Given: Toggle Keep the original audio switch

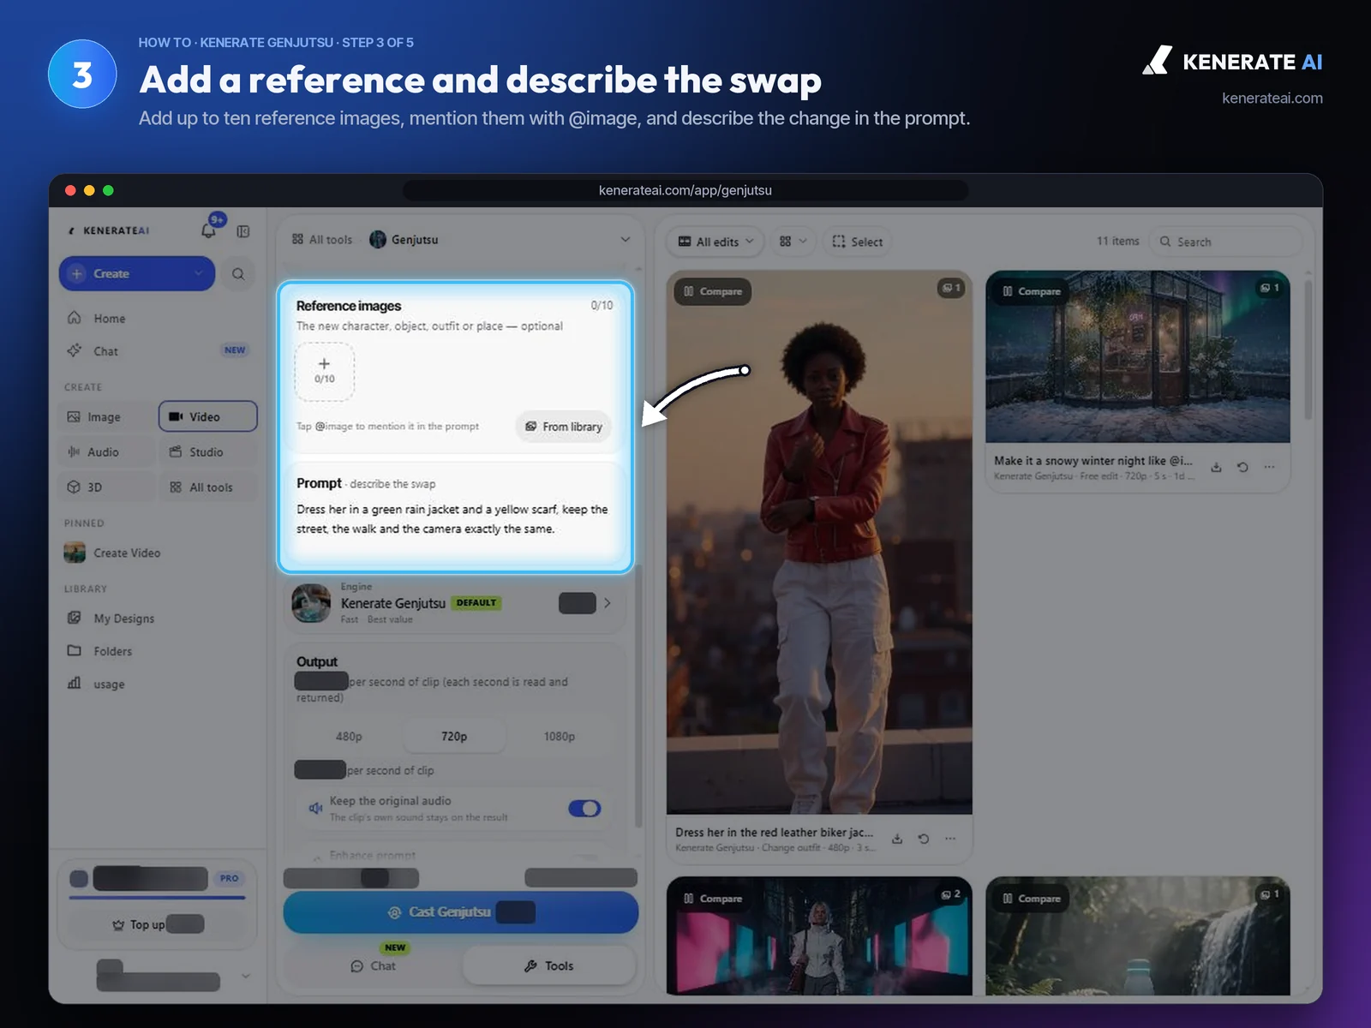Looking at the screenshot, I should pyautogui.click(x=584, y=808).
